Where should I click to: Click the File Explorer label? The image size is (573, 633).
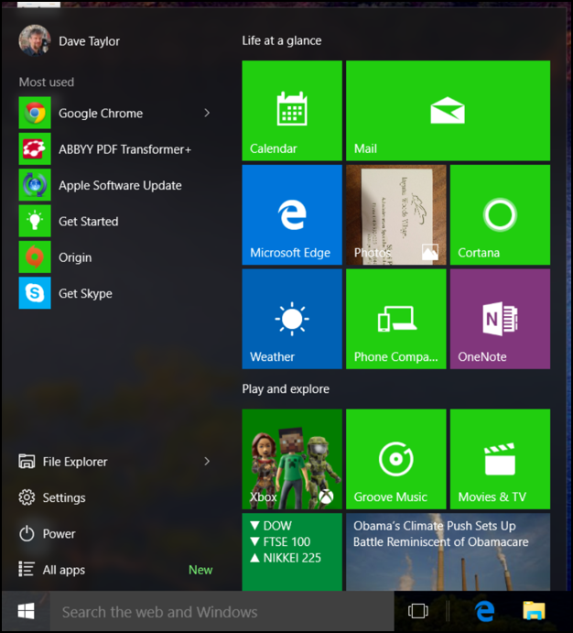tap(75, 462)
